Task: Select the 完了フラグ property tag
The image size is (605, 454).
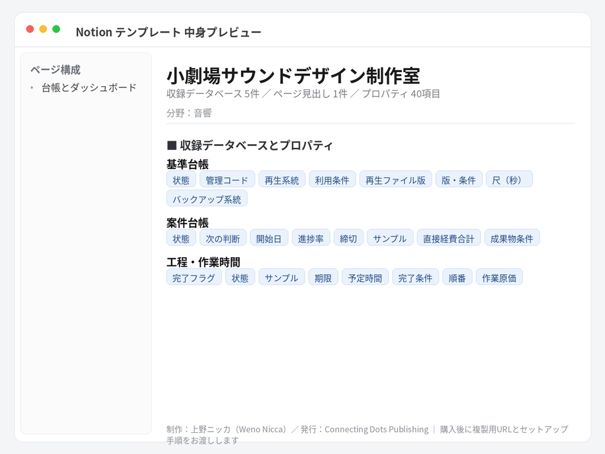Action: [x=194, y=277]
